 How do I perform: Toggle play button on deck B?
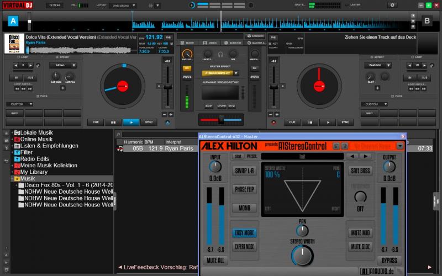[x=328, y=122]
